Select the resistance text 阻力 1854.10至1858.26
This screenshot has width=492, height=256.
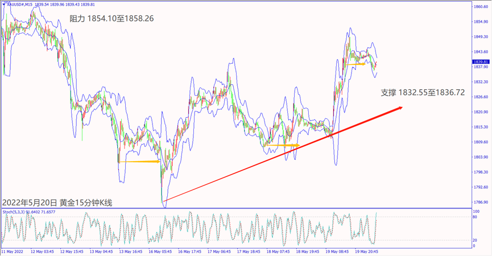click(x=112, y=19)
